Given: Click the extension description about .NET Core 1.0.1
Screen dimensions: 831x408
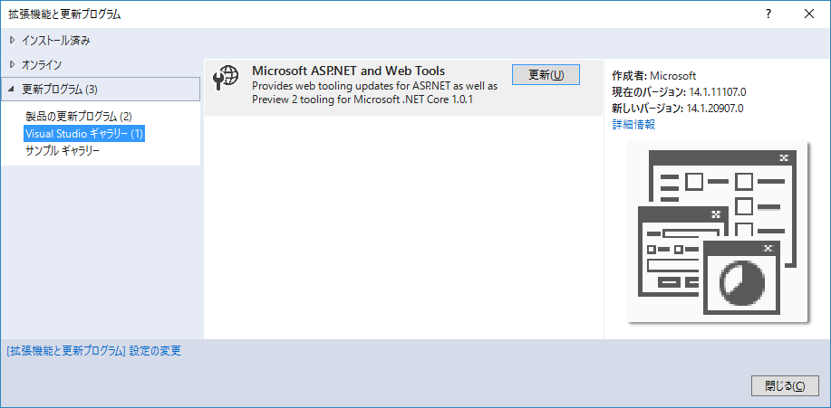Looking at the screenshot, I should 374,92.
